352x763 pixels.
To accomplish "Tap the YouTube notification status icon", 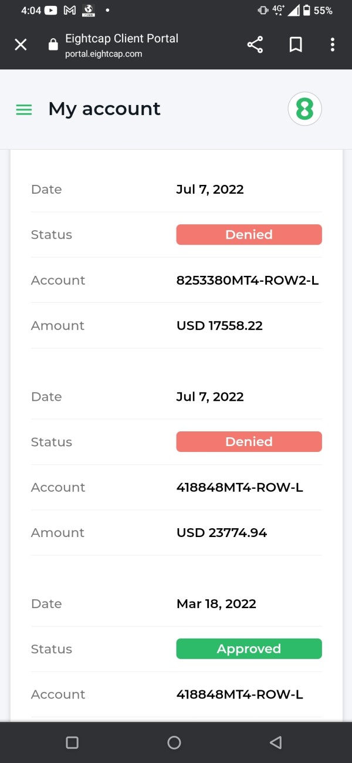I will (50, 11).
